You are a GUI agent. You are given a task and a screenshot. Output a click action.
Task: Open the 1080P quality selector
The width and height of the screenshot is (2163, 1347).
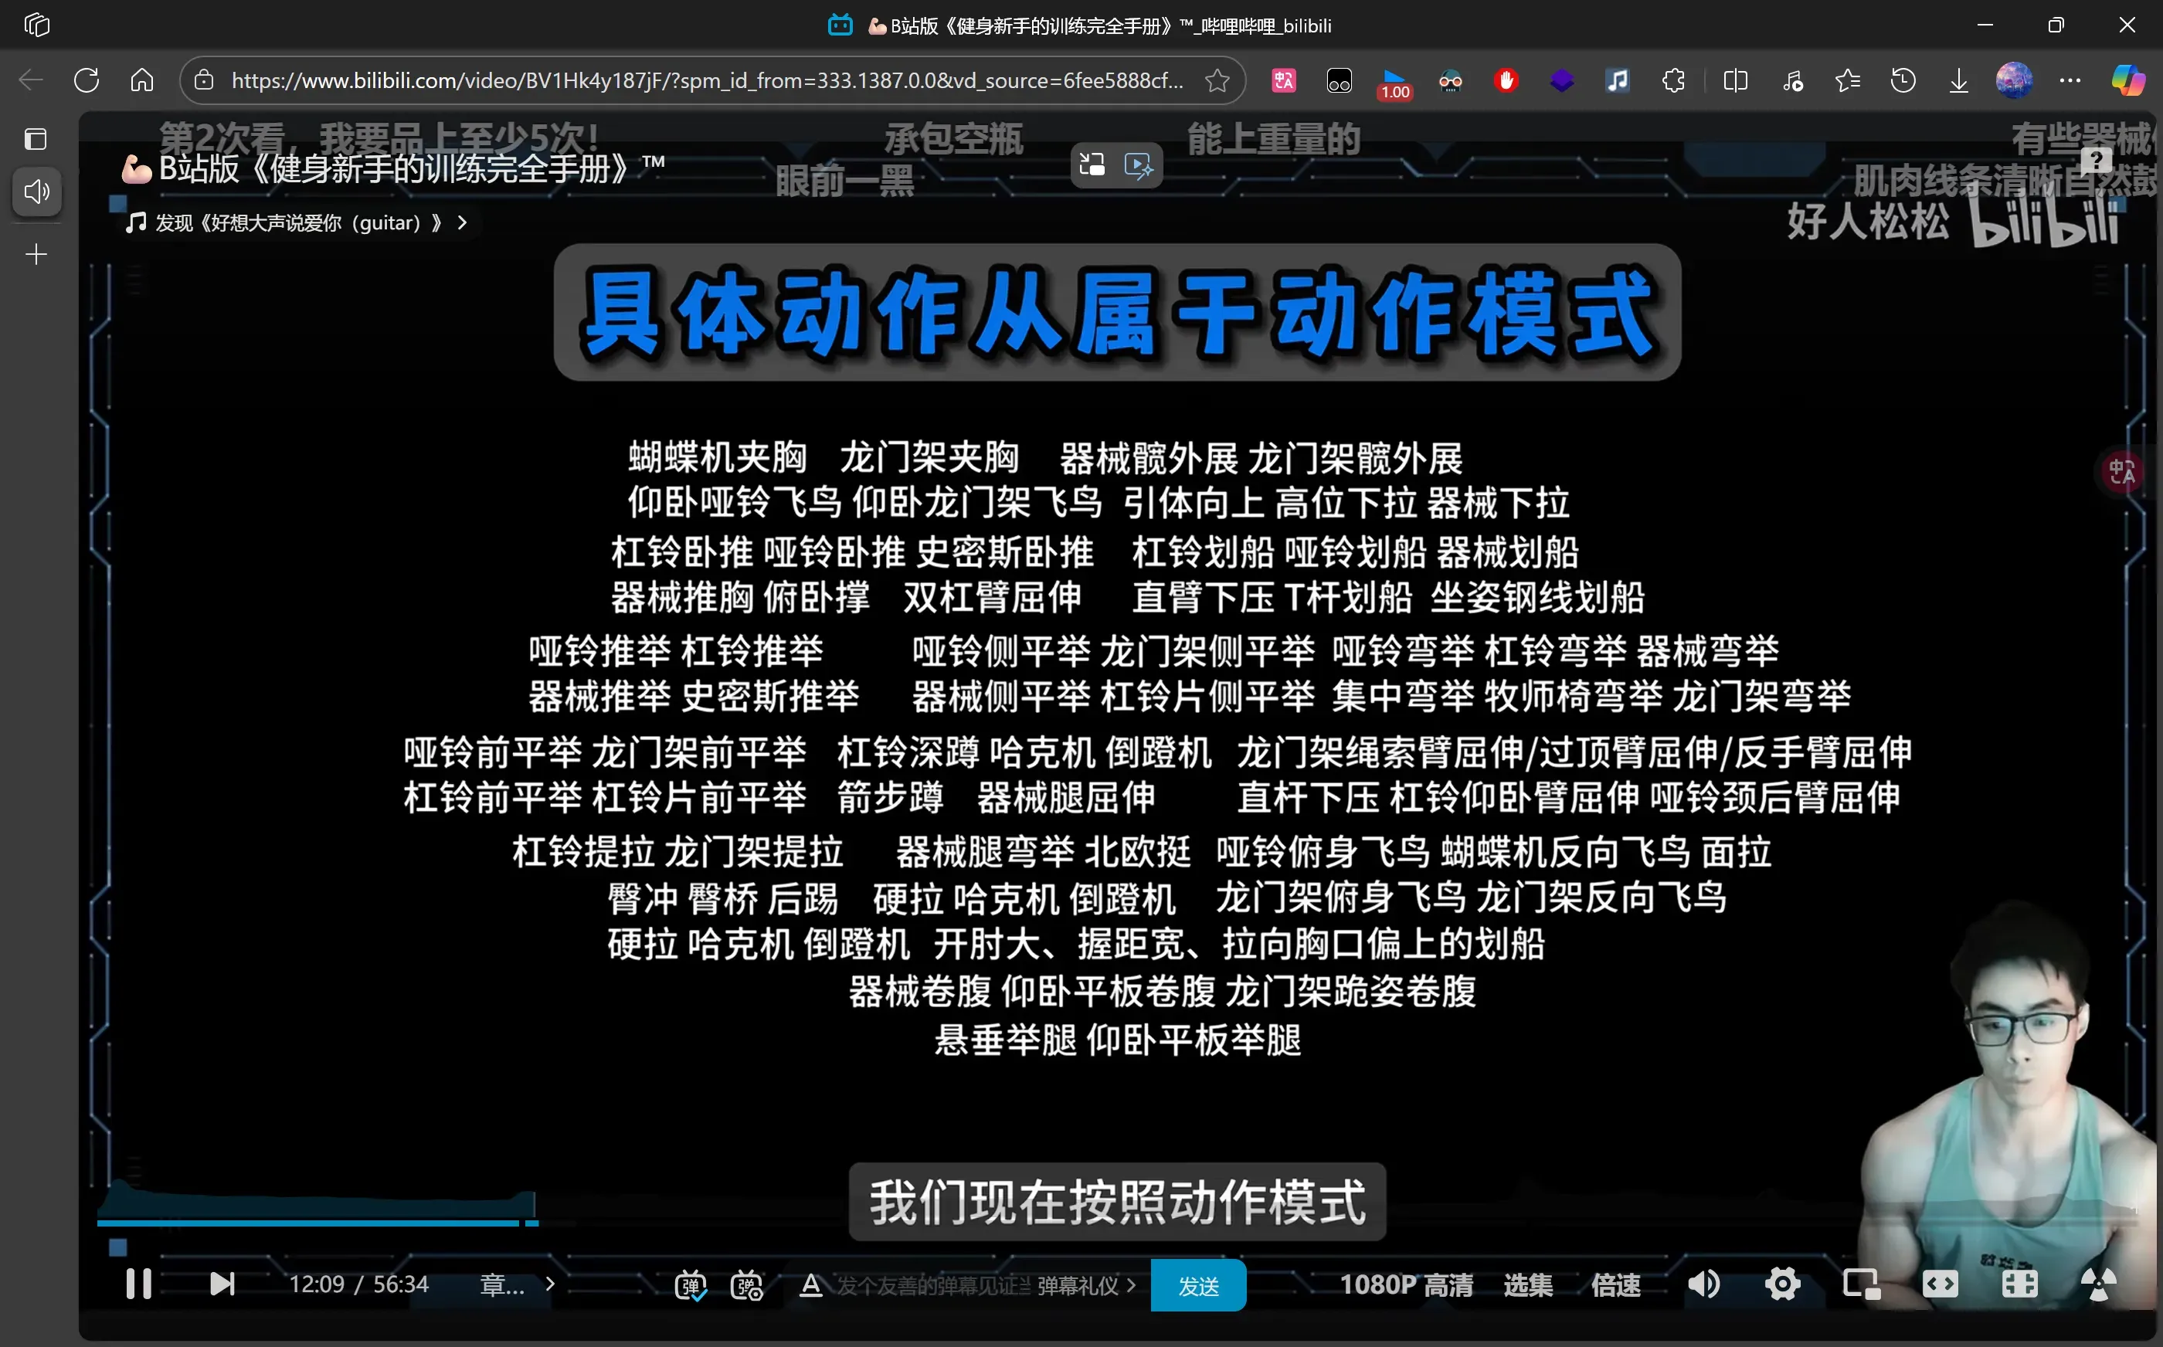pos(1406,1284)
